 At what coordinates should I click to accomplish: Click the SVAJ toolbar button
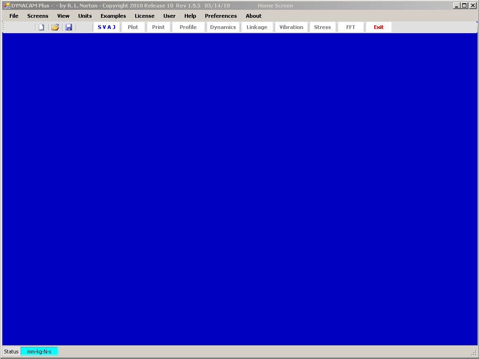[107, 27]
